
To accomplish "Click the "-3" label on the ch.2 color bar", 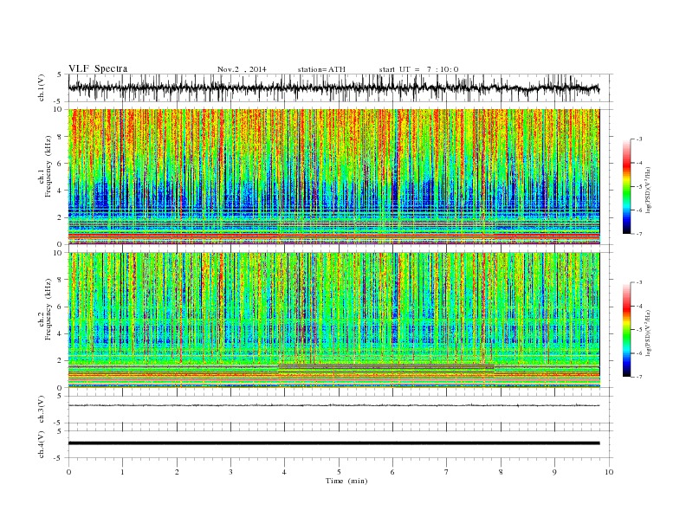I will click(x=639, y=282).
